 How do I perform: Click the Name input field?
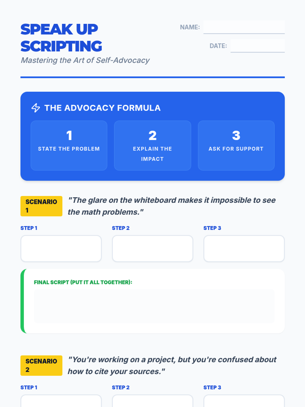(244, 27)
